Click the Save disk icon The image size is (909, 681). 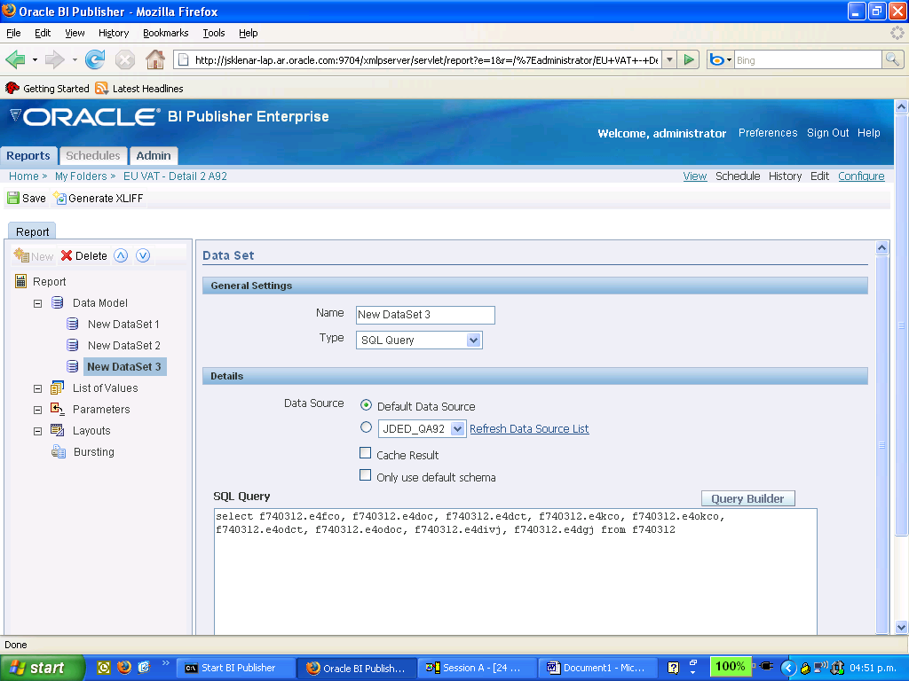(13, 198)
